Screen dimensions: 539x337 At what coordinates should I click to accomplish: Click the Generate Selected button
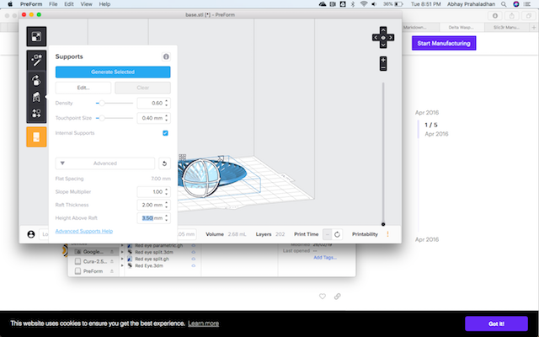pos(113,72)
